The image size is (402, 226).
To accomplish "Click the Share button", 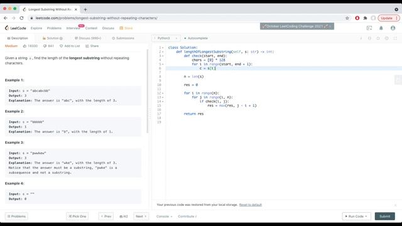I will (92, 46).
